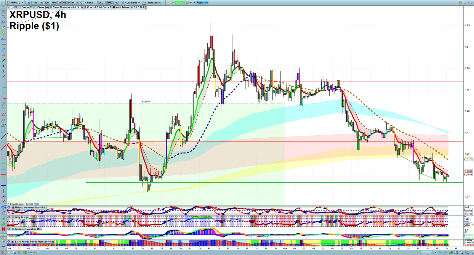Switch to the 12s timeframe
The image size is (474, 255).
coord(28,3)
